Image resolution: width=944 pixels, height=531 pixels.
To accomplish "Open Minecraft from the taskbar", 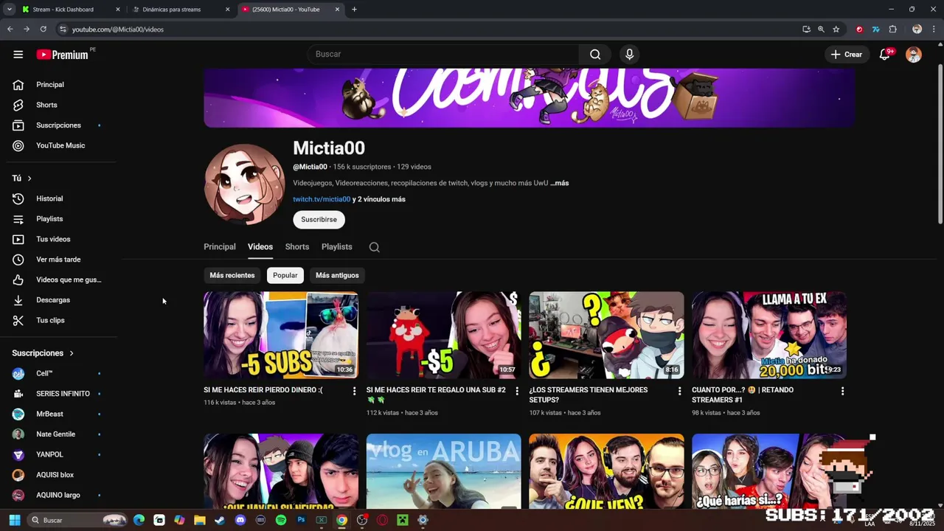I will pos(402,520).
